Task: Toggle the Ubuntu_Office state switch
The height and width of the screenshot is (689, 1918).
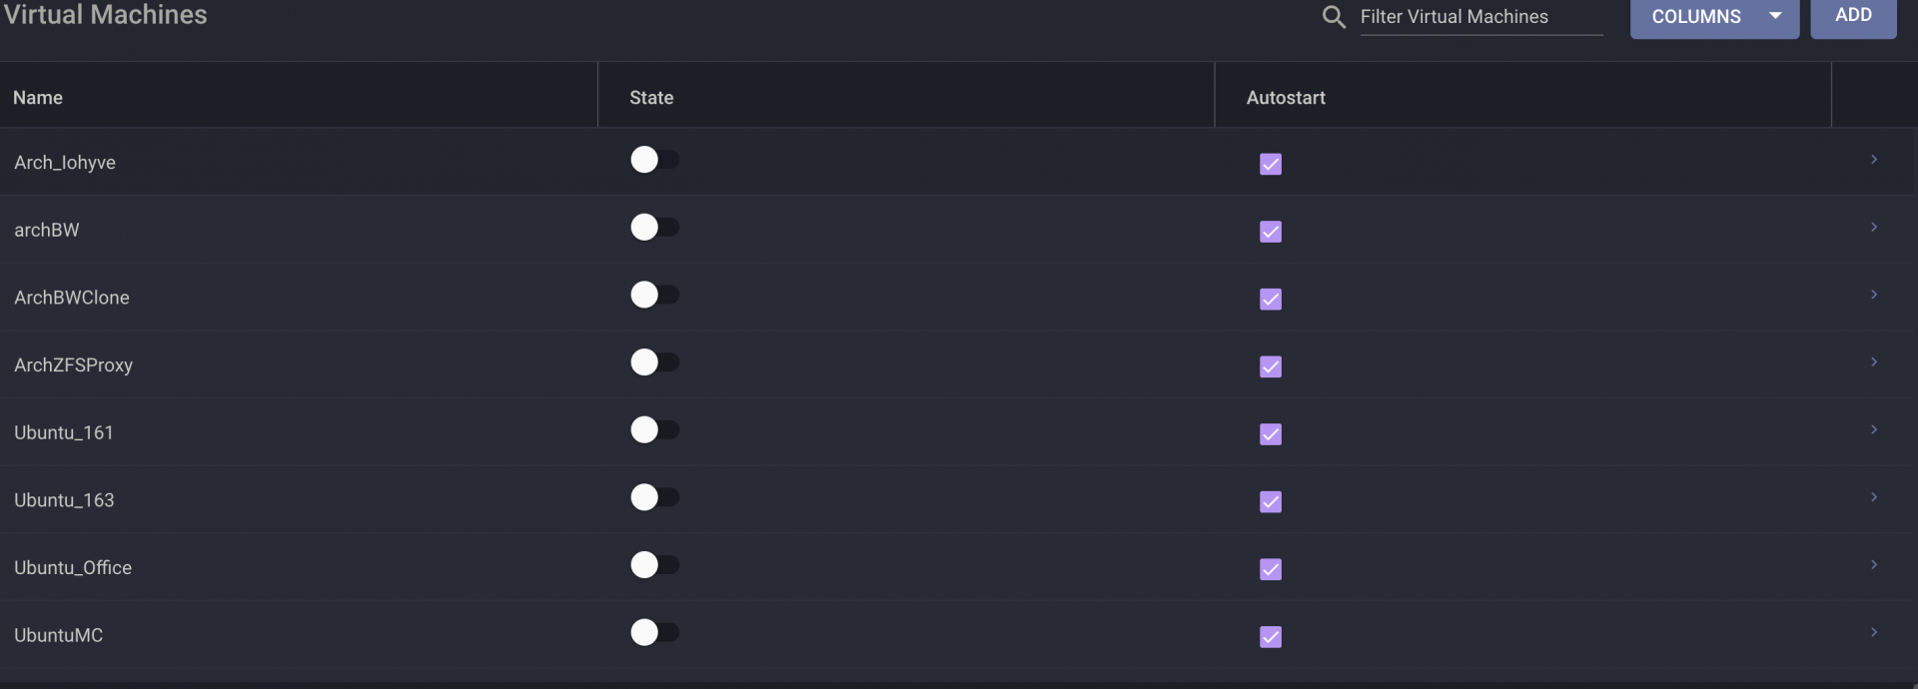Action: [654, 565]
